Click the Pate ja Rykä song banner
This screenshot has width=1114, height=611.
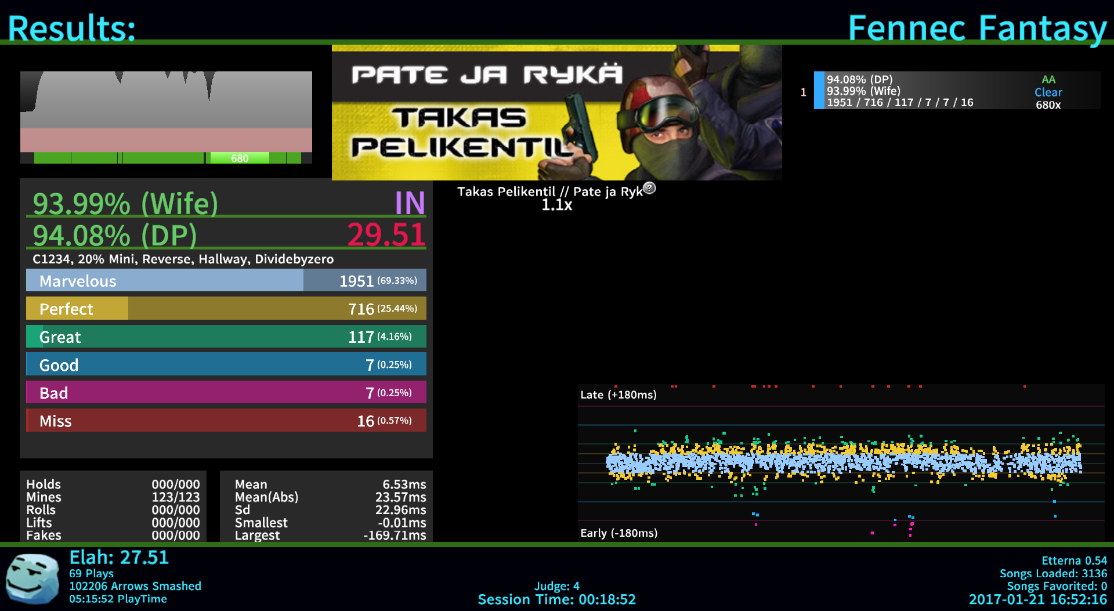tap(556, 113)
